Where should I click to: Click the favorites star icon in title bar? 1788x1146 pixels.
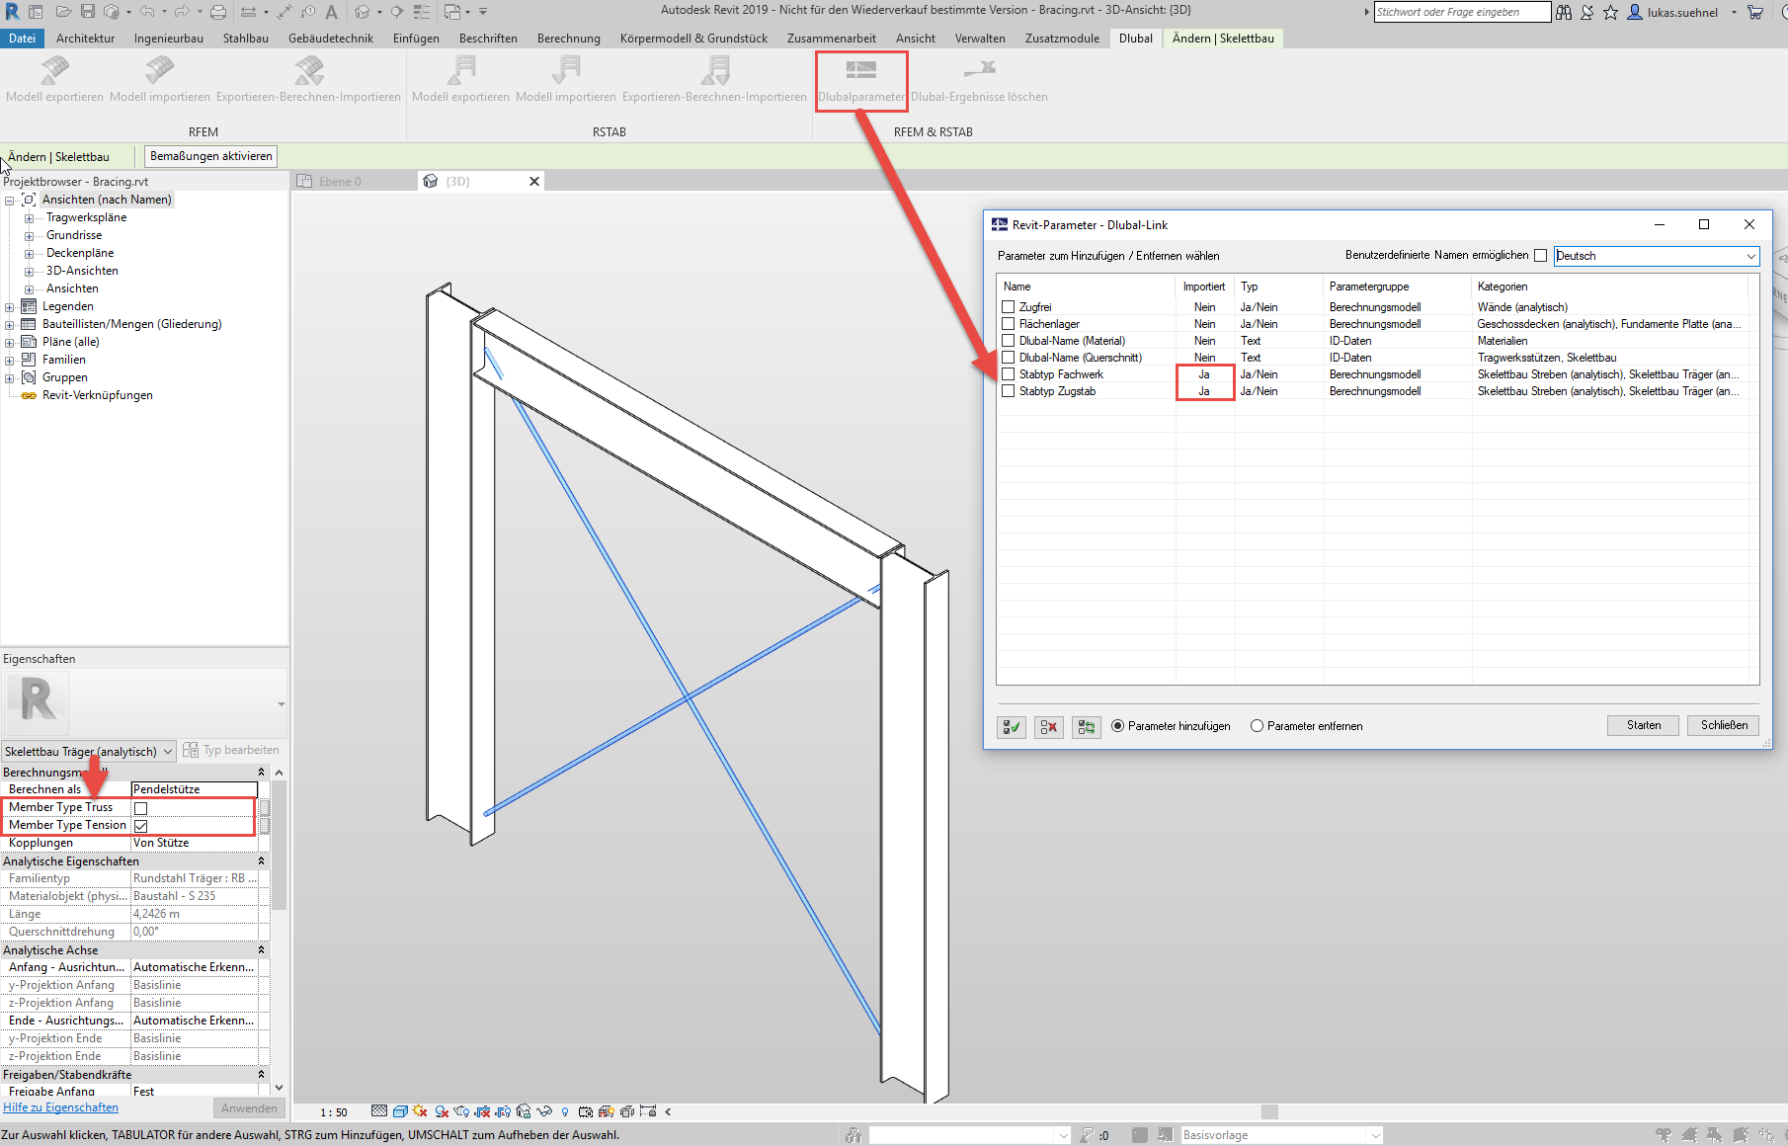[1610, 12]
